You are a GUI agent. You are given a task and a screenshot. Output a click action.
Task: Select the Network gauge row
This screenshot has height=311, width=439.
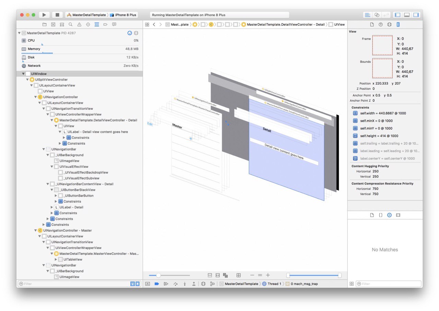(80, 66)
